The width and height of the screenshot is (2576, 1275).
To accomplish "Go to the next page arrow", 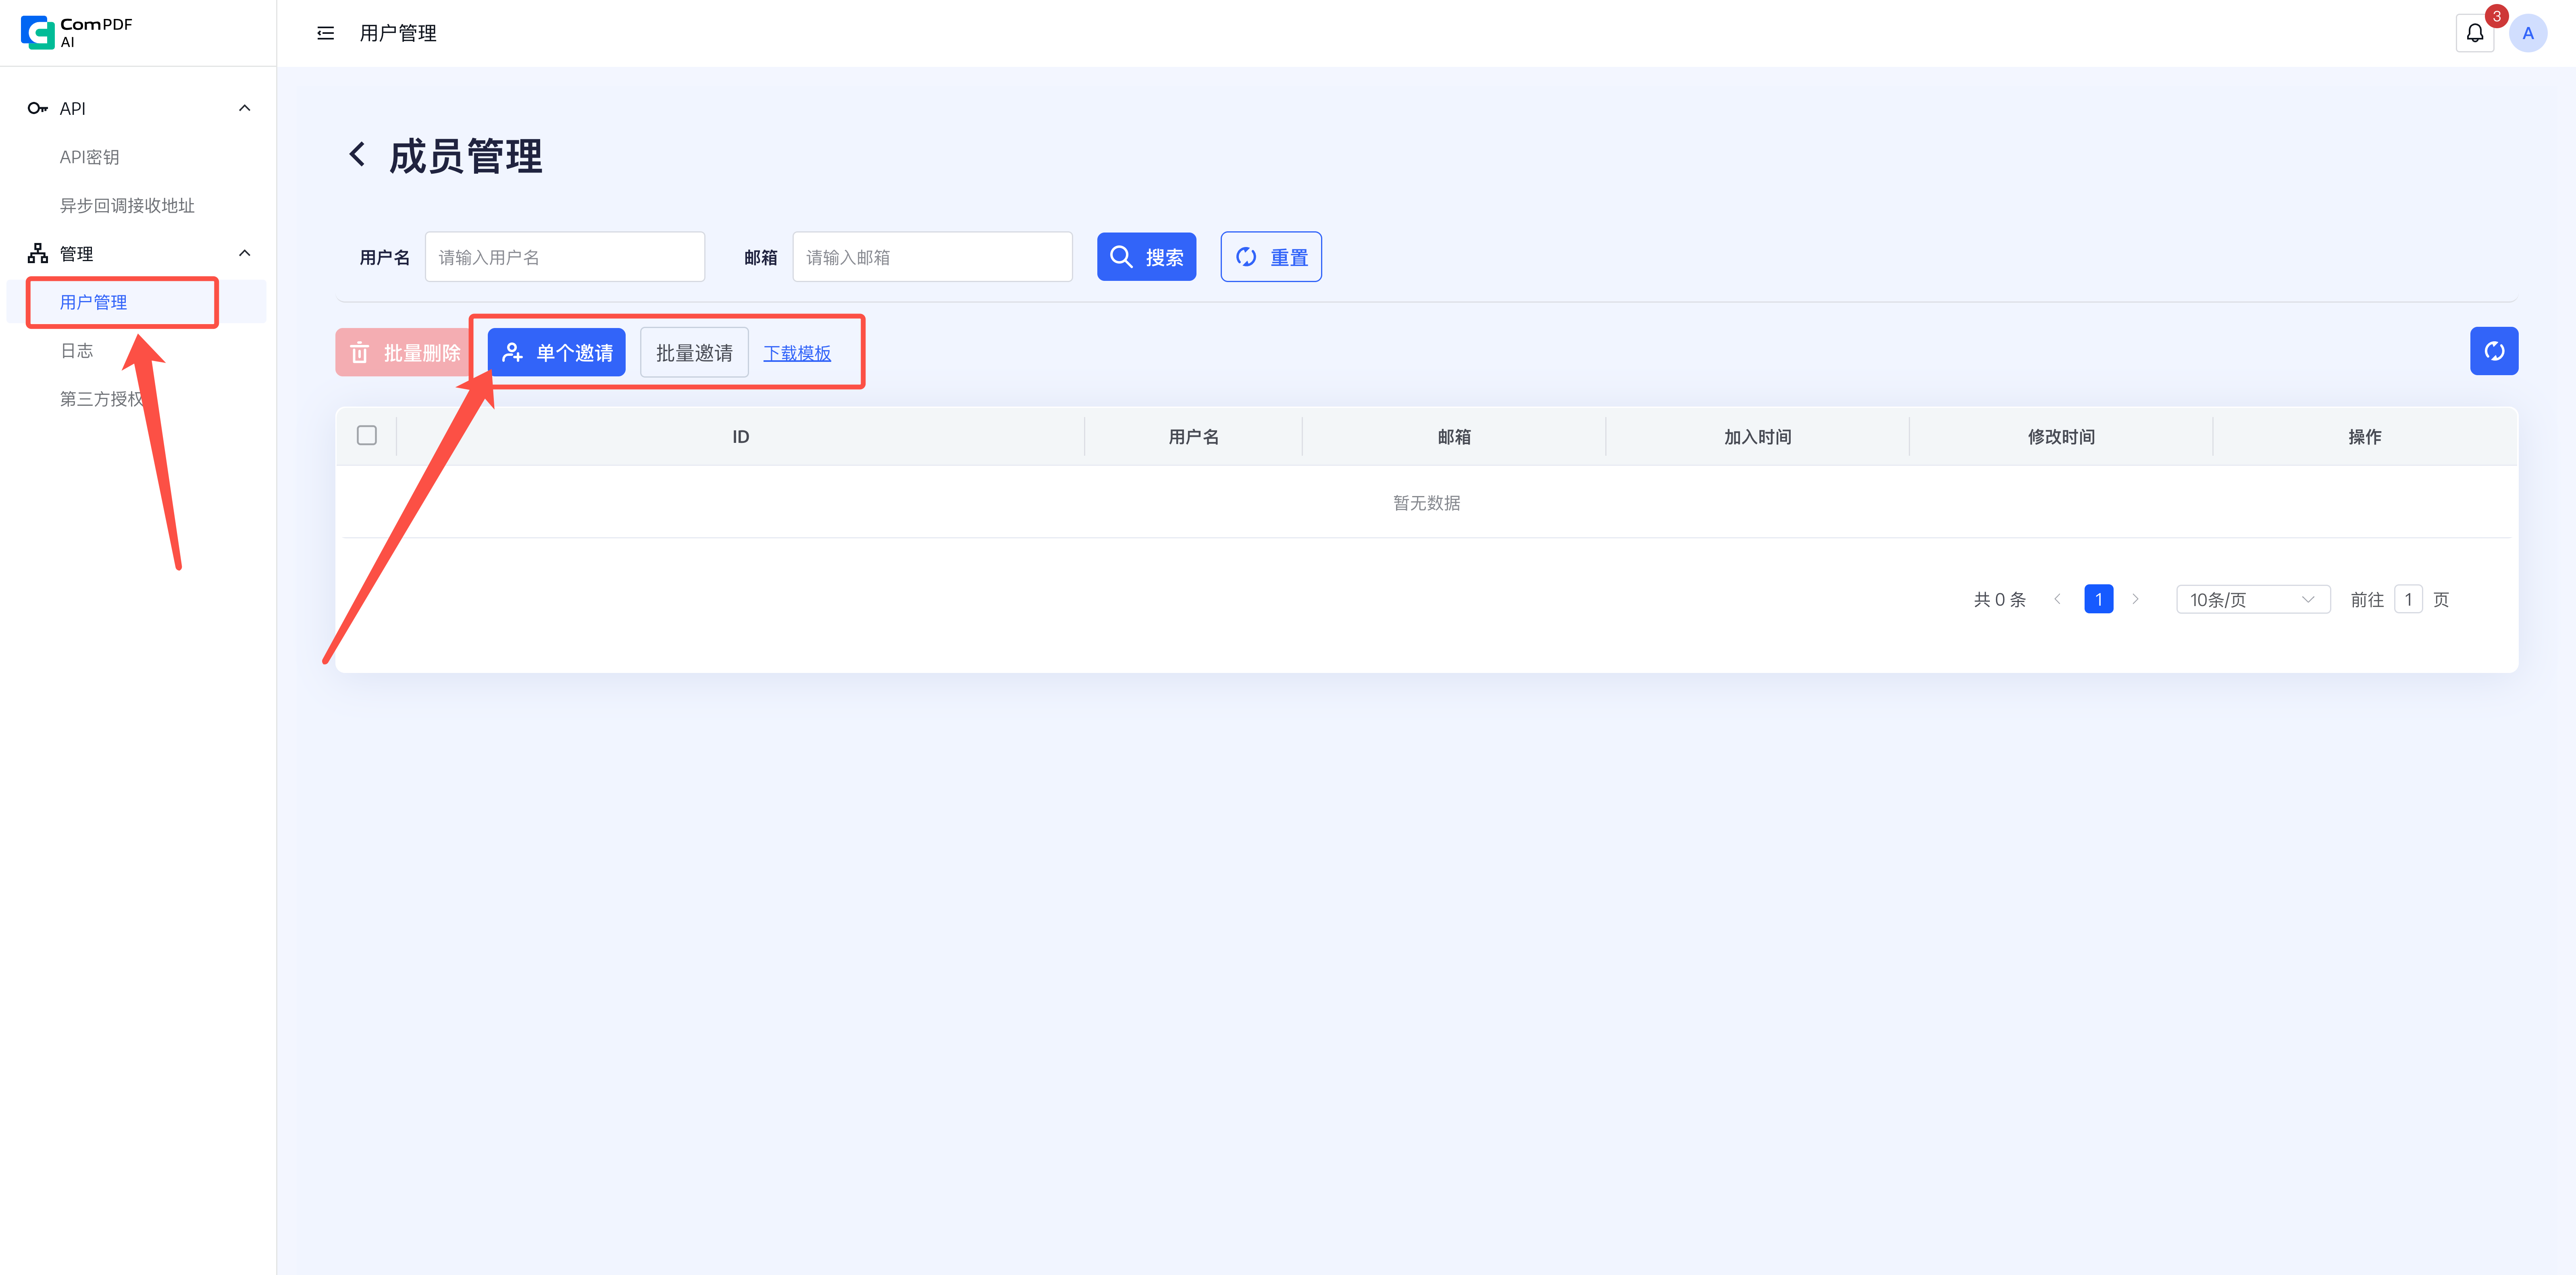I will click(x=2135, y=600).
